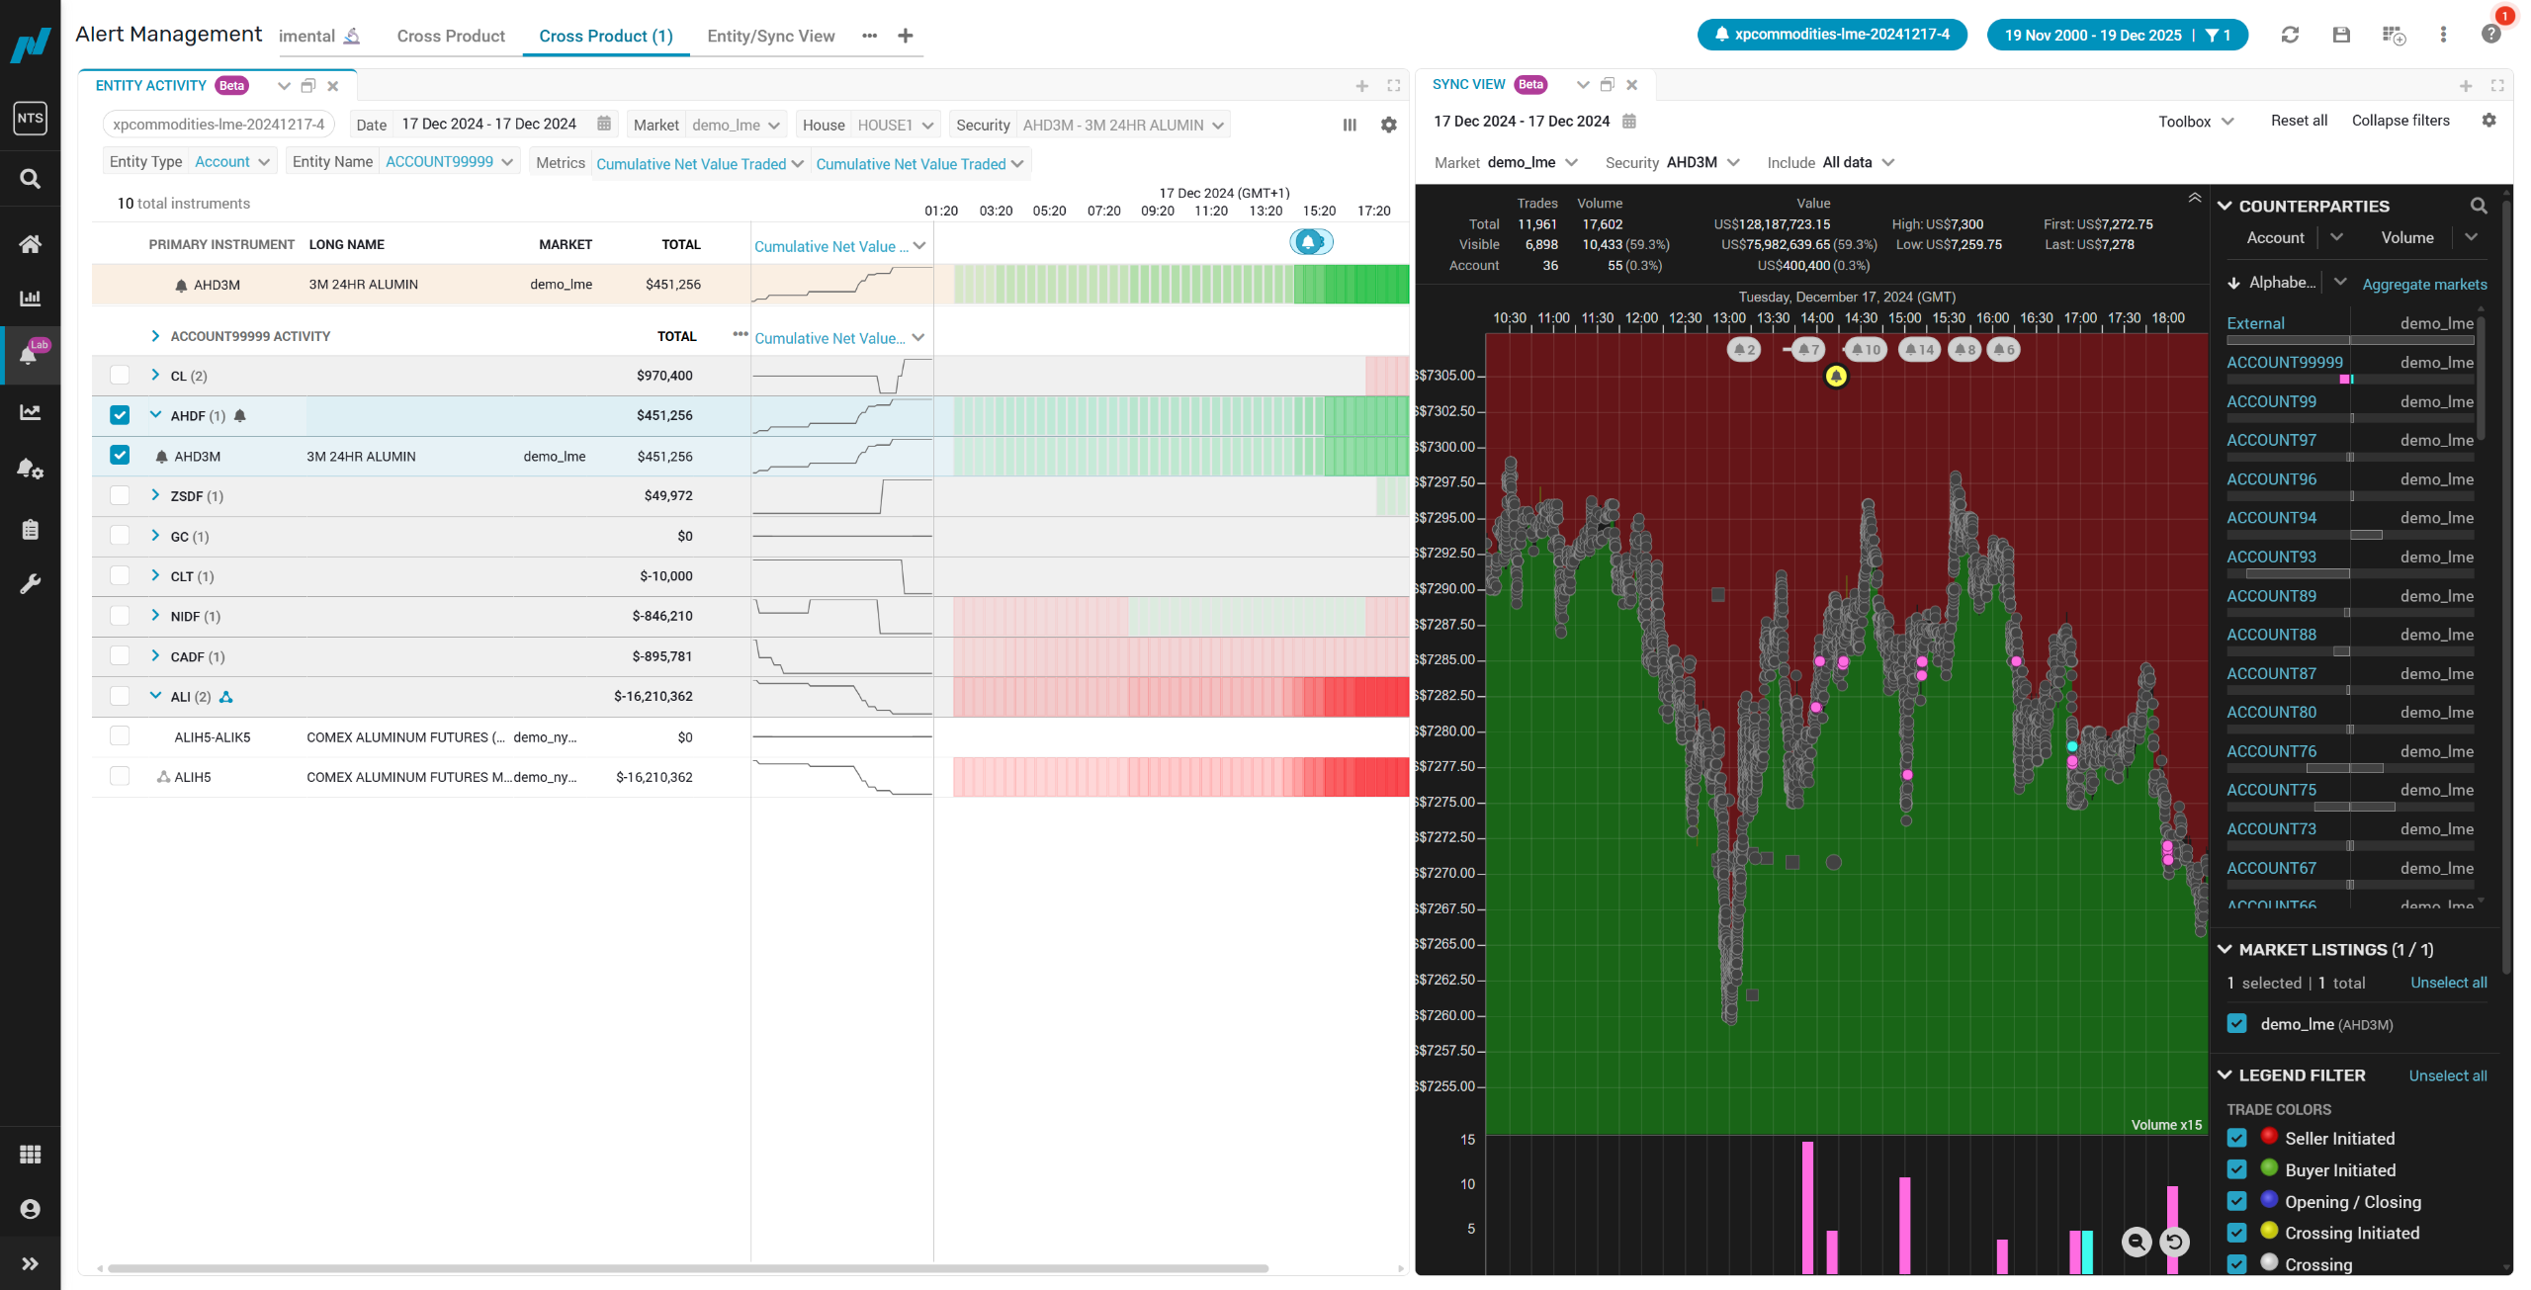
Task: Click the Sync View calendar icon
Action: tap(1629, 121)
